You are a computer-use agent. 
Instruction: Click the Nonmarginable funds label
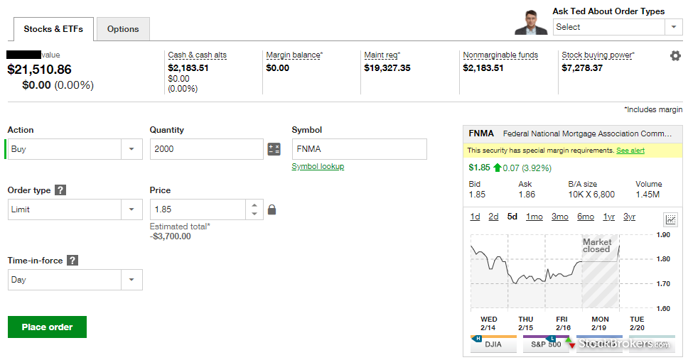pyautogui.click(x=500, y=55)
